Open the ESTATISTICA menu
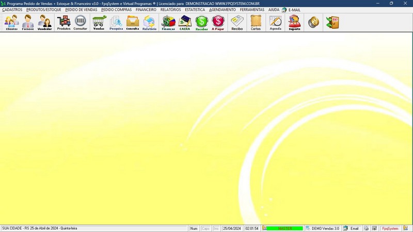Image resolution: width=413 pixels, height=232 pixels. click(x=195, y=10)
